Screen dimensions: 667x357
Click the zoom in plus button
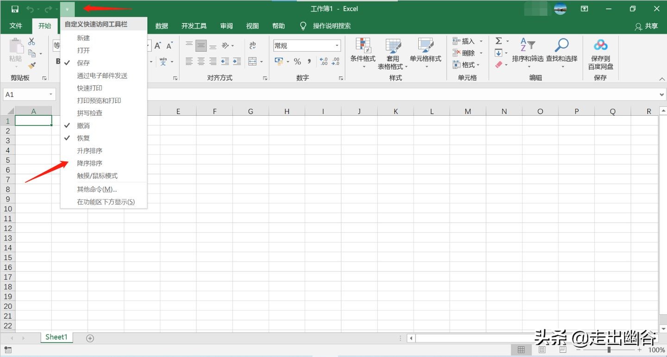(x=640, y=350)
